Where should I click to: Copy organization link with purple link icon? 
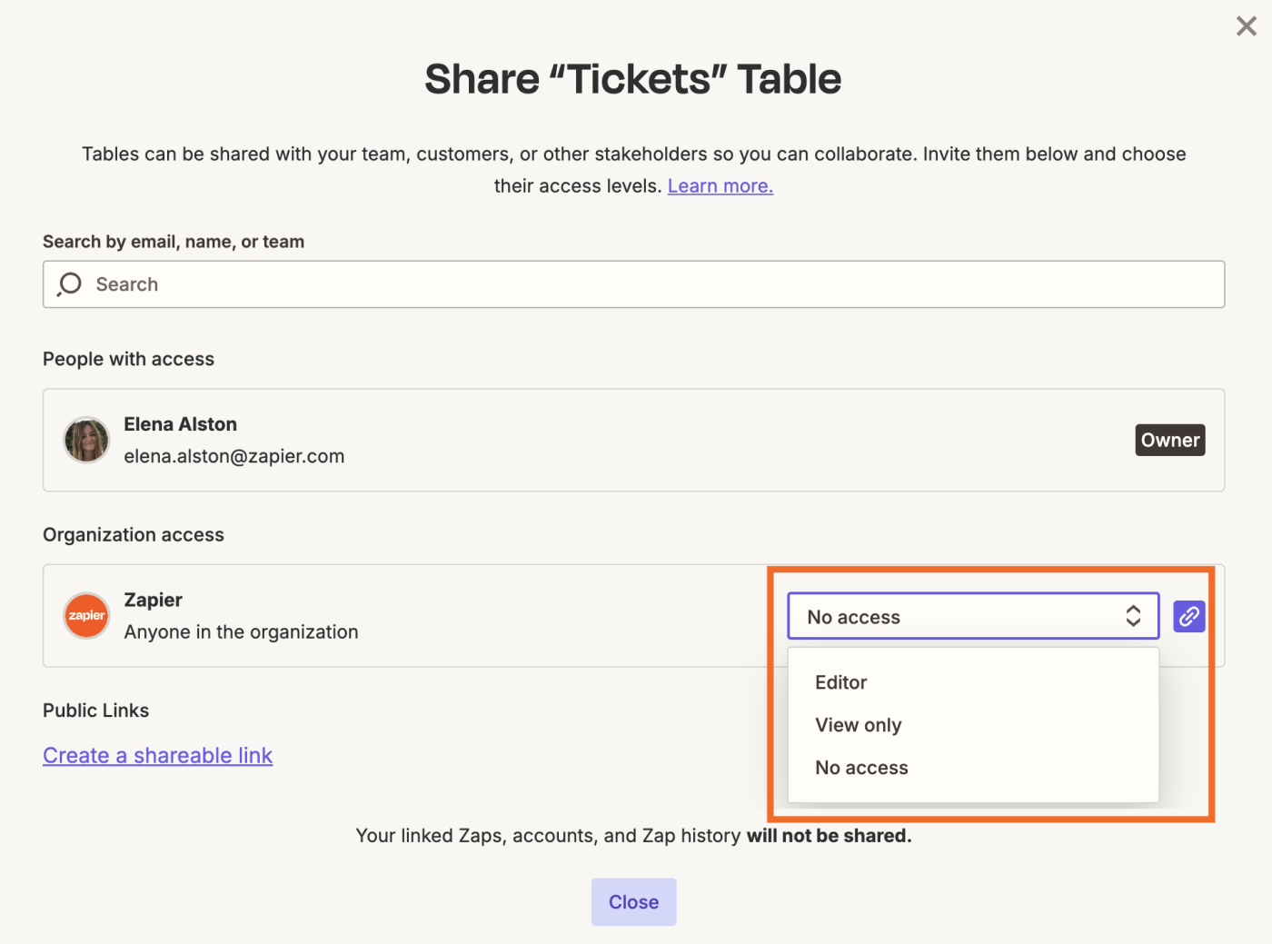(x=1188, y=616)
